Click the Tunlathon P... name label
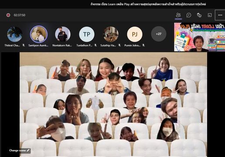225x157 pixels. click(x=85, y=45)
